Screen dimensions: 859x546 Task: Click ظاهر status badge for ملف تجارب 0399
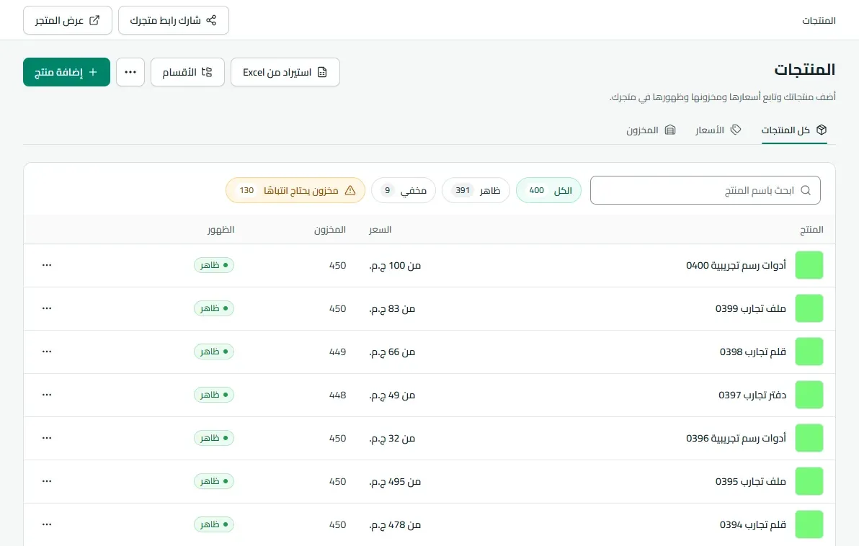[x=213, y=308]
